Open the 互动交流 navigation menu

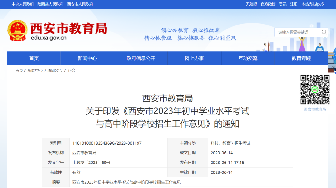click(x=248, y=58)
